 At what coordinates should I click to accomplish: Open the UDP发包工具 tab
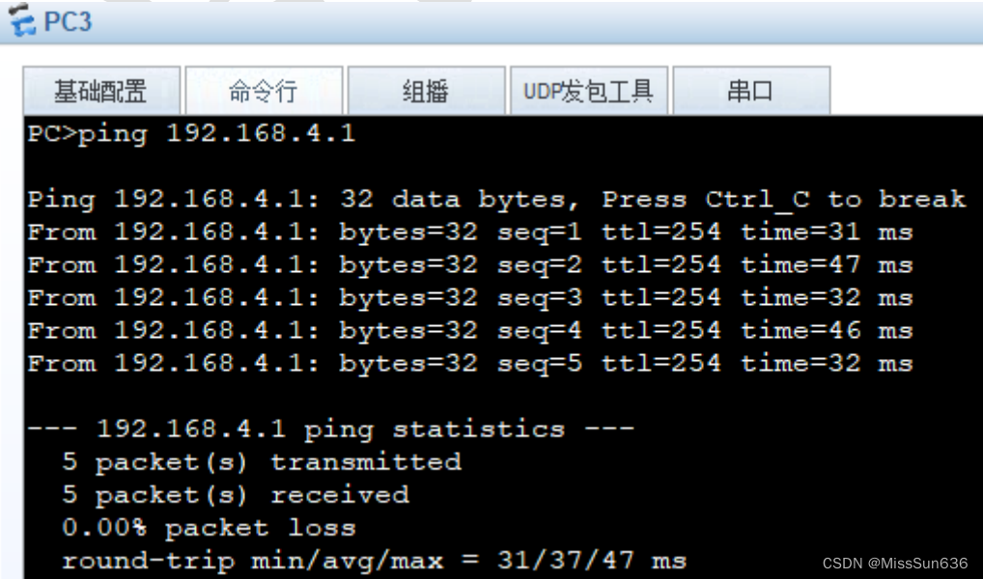pos(588,92)
